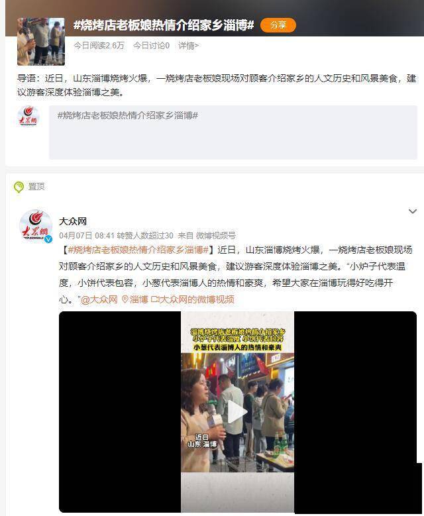Open the post timestamp 04月07日 08:41
The width and height of the screenshot is (424, 516).
87,236
